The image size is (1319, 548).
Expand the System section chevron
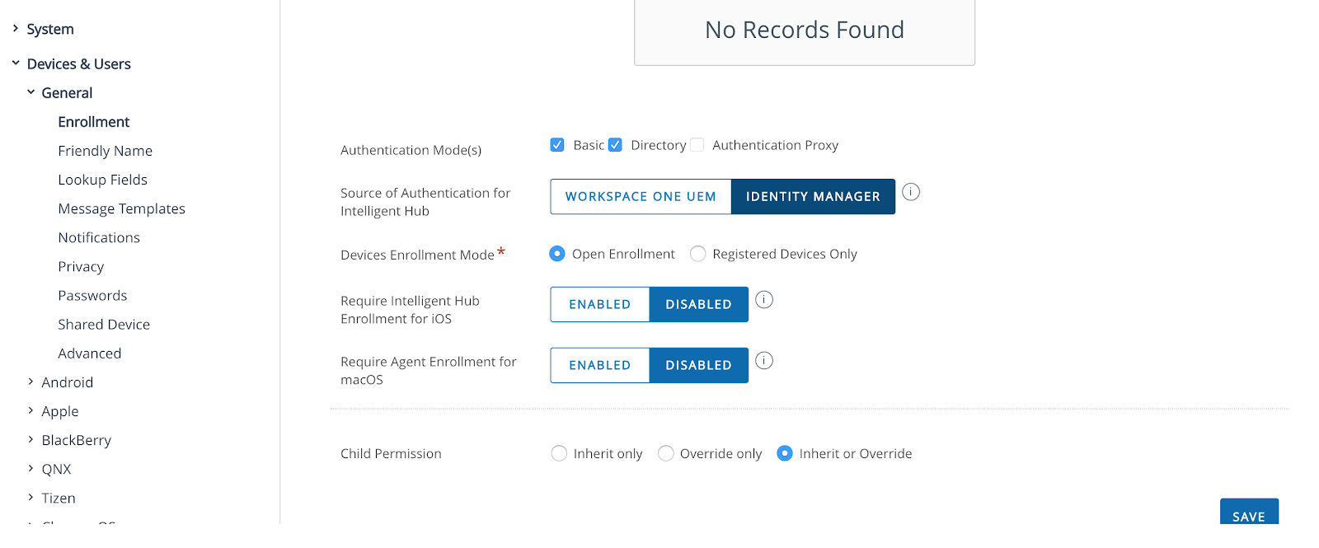pyautogui.click(x=16, y=29)
